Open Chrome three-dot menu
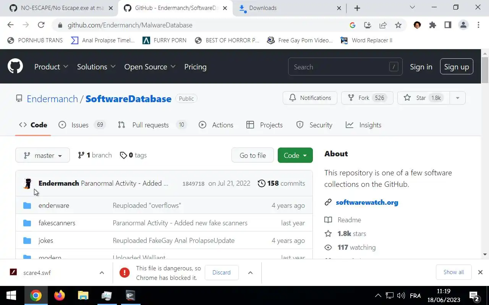 478,25
